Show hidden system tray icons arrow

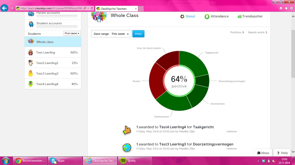tap(258, 161)
